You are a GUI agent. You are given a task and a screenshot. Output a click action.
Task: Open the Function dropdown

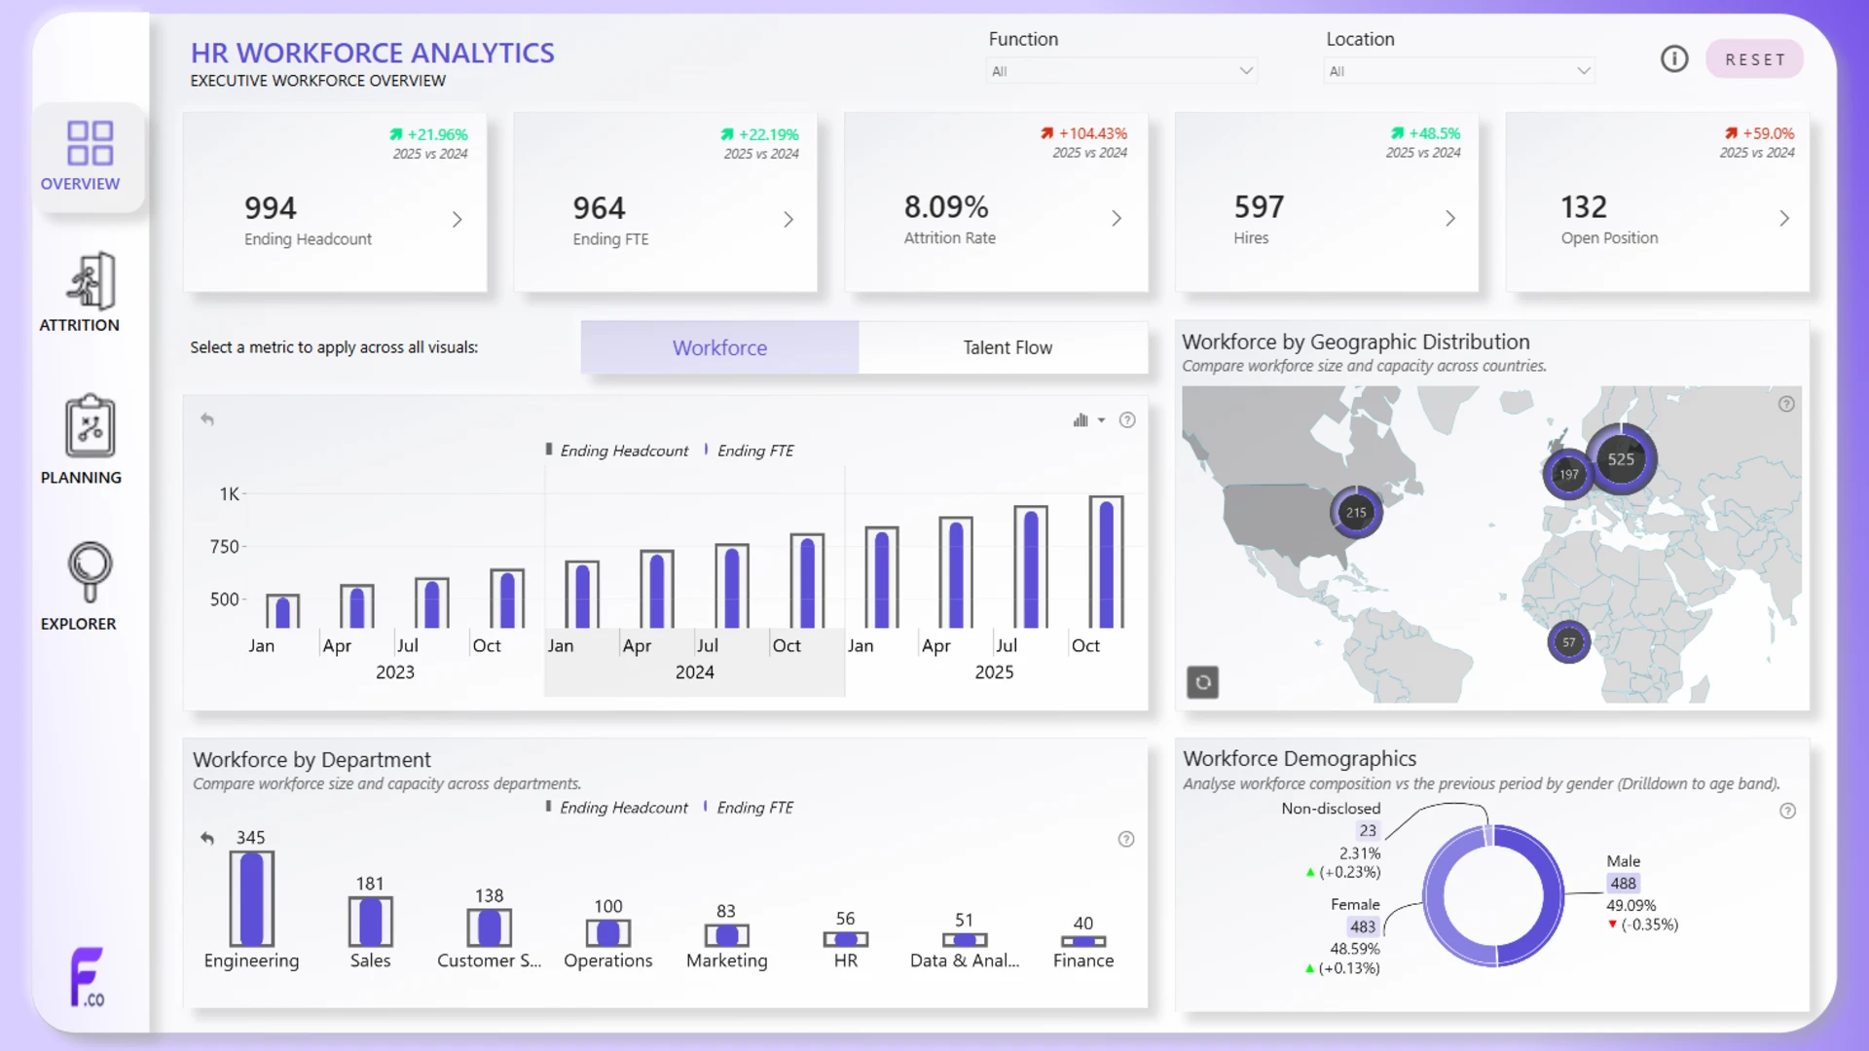[x=1121, y=71]
